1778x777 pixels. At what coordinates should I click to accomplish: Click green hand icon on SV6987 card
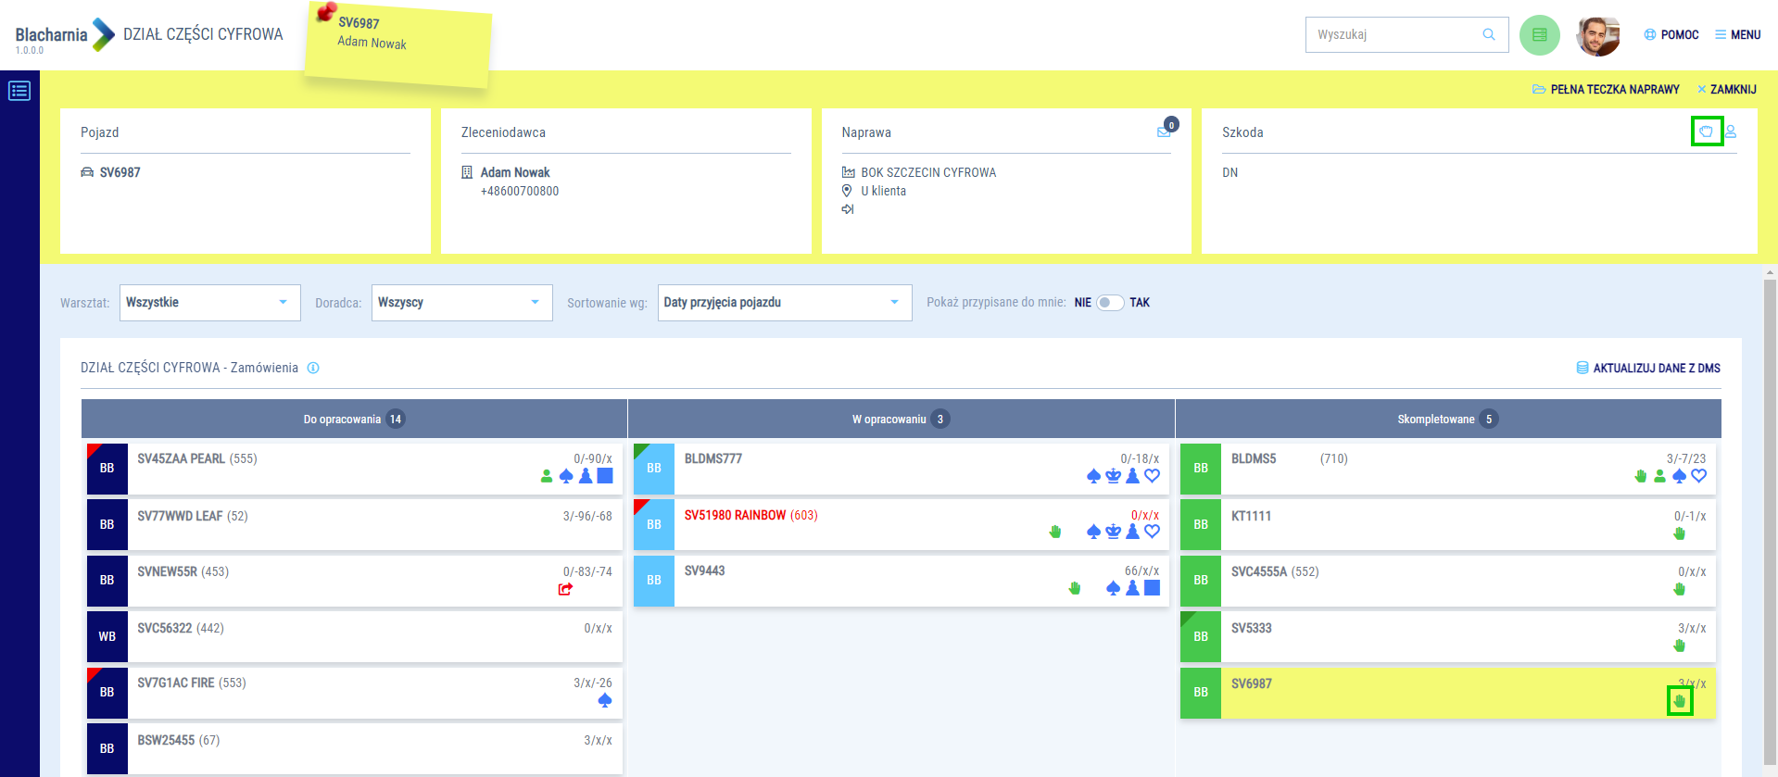(1679, 701)
